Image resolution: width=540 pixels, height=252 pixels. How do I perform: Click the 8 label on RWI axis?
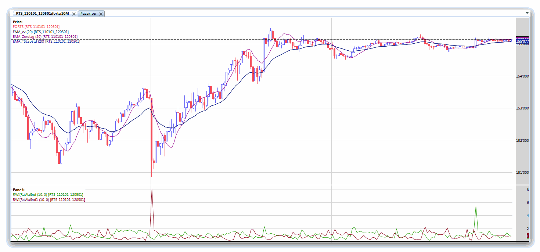[528, 190]
